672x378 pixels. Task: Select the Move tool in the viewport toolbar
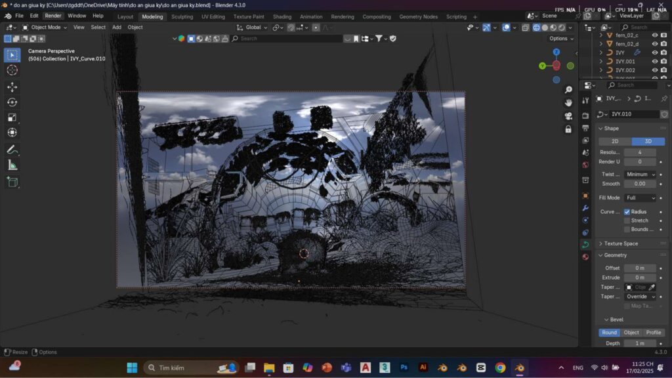(12, 87)
